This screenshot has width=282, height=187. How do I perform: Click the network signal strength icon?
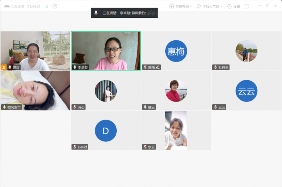coord(46,6)
